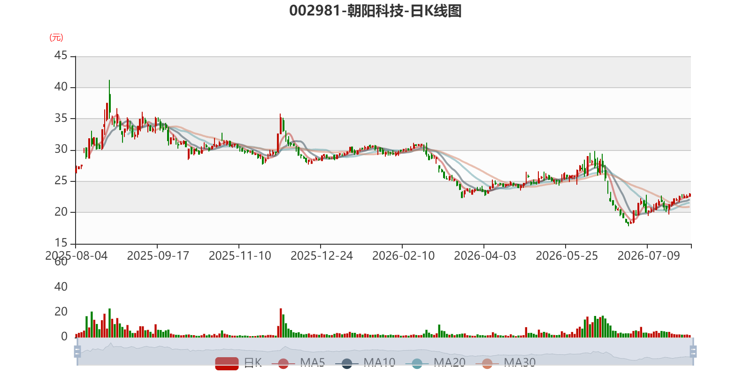751x375 pixels.
Task: Hide the MA30 series via its label
Action: pyautogui.click(x=520, y=363)
